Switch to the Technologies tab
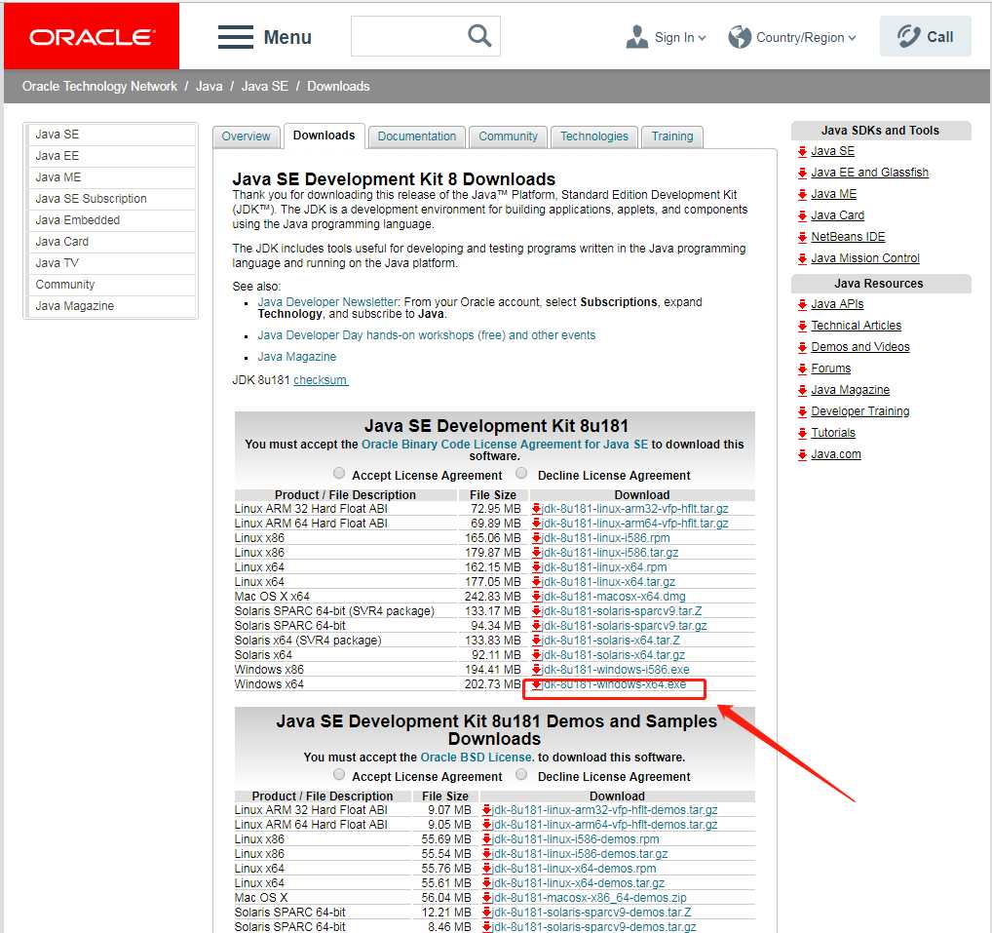Screen dimensions: 992x933 pyautogui.click(x=594, y=136)
